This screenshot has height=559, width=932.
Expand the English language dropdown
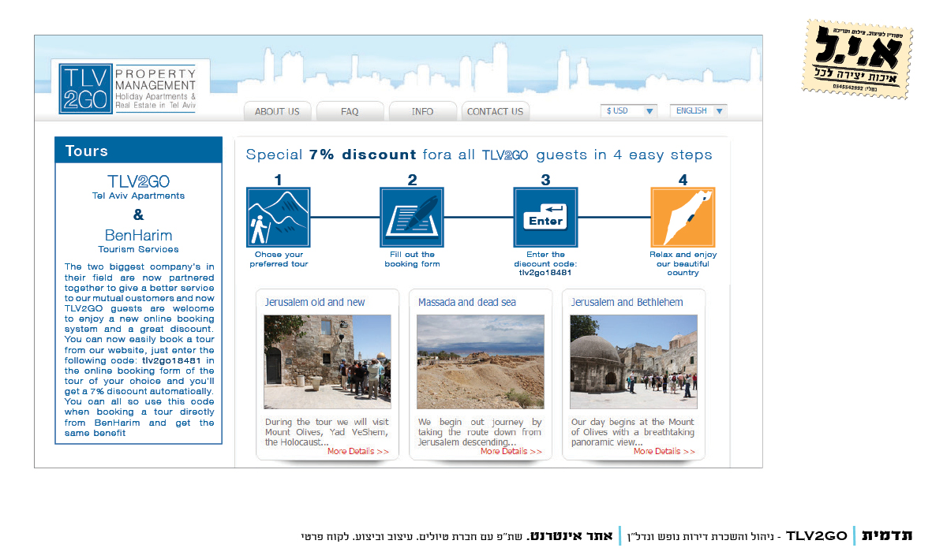pyautogui.click(x=698, y=110)
